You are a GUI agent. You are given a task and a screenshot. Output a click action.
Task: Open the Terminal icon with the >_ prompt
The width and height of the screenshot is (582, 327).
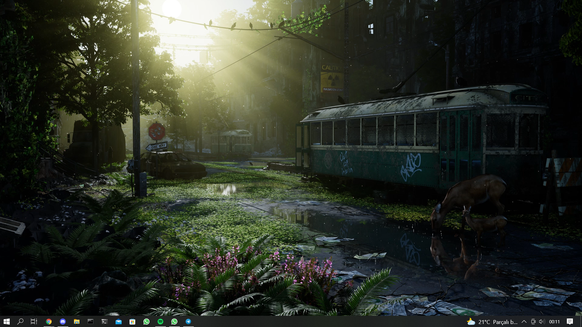tap(105, 322)
